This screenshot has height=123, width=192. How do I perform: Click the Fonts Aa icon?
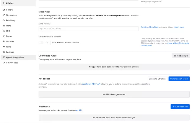pyautogui.click(x=4, y=47)
